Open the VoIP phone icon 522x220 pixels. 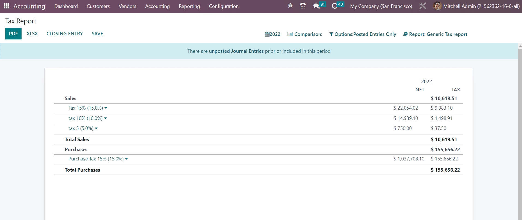click(303, 6)
